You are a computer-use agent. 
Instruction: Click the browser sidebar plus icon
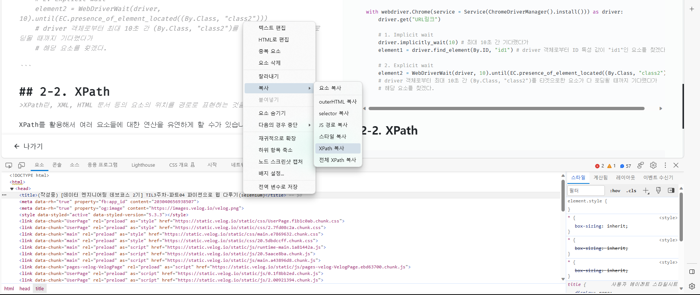692,9
